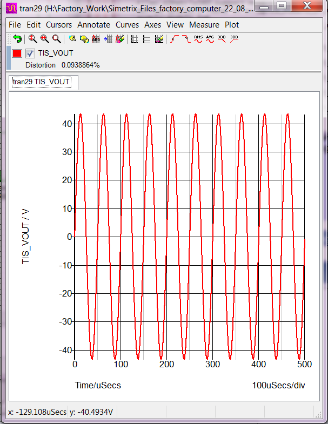This screenshot has width=328, height=424.
Task: Maximize the tran29 window
Action: (x=282, y=5)
